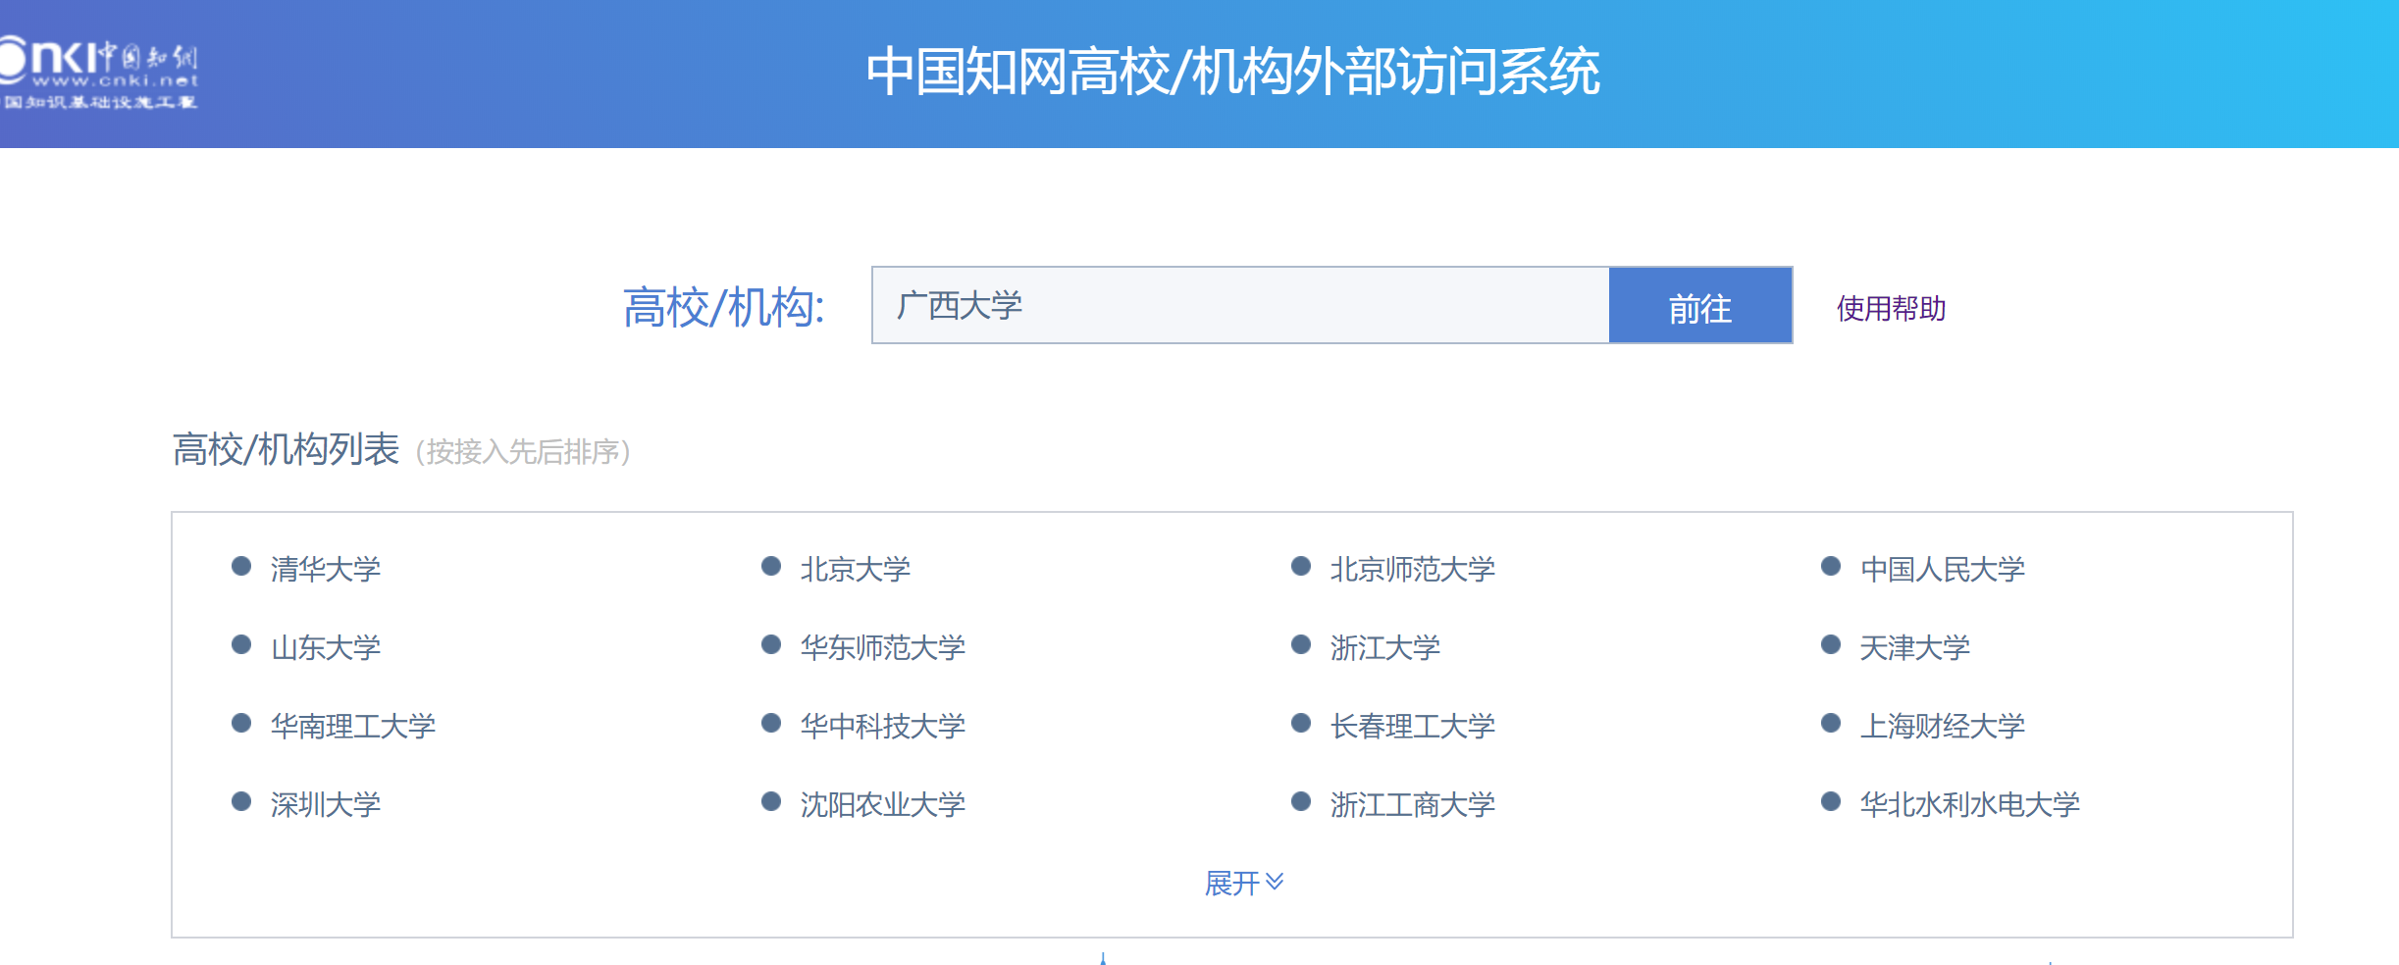Go to 深圳大学

click(326, 804)
